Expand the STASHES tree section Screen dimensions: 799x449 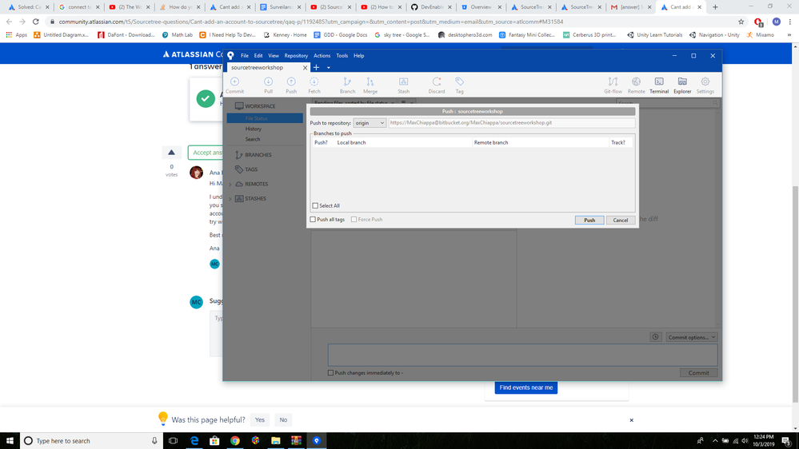(230, 199)
